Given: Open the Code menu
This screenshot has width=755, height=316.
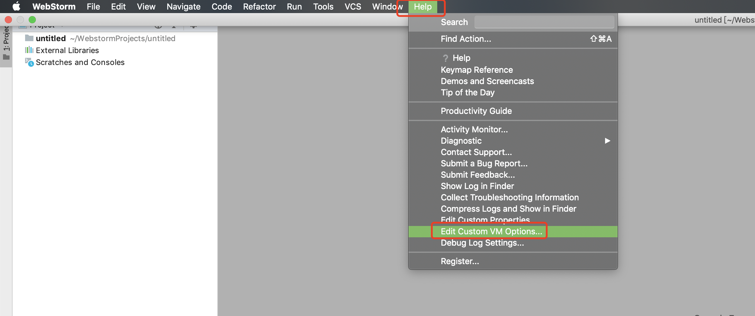Looking at the screenshot, I should tap(222, 6).
